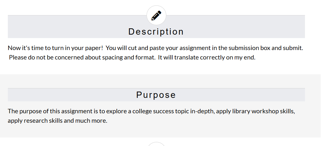Click the words "submission box and submit"
326x146 pixels.
[266, 48]
